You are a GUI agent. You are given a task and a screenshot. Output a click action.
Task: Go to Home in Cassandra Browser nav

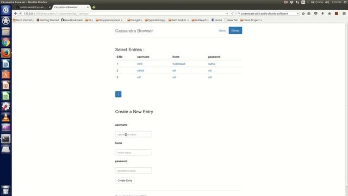point(222,30)
